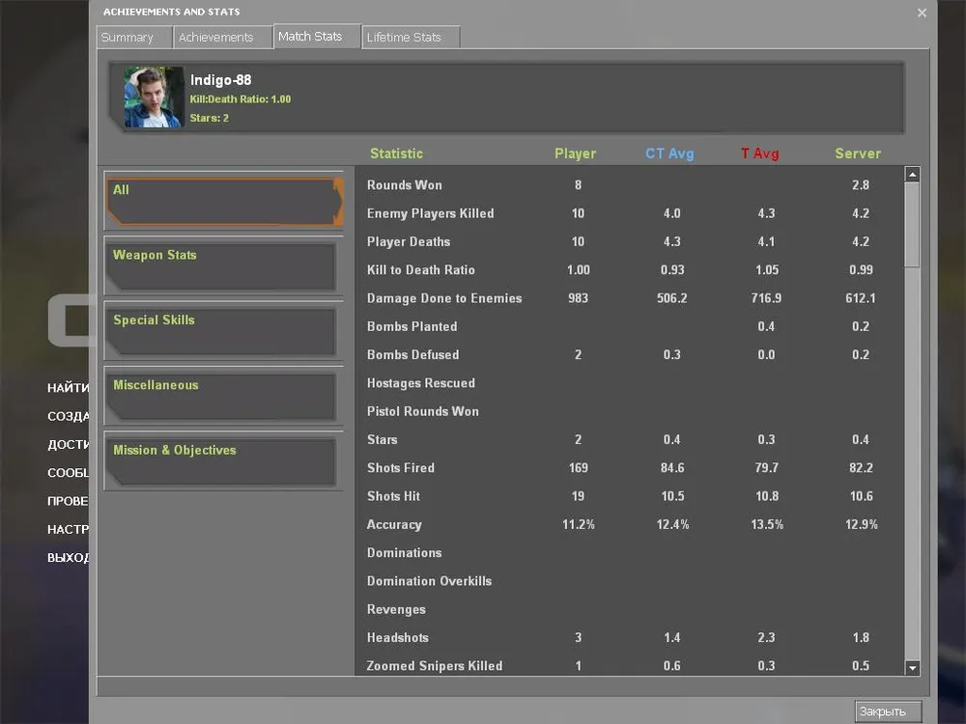
Task: Click the scrollbar down arrow
Action: 913,667
